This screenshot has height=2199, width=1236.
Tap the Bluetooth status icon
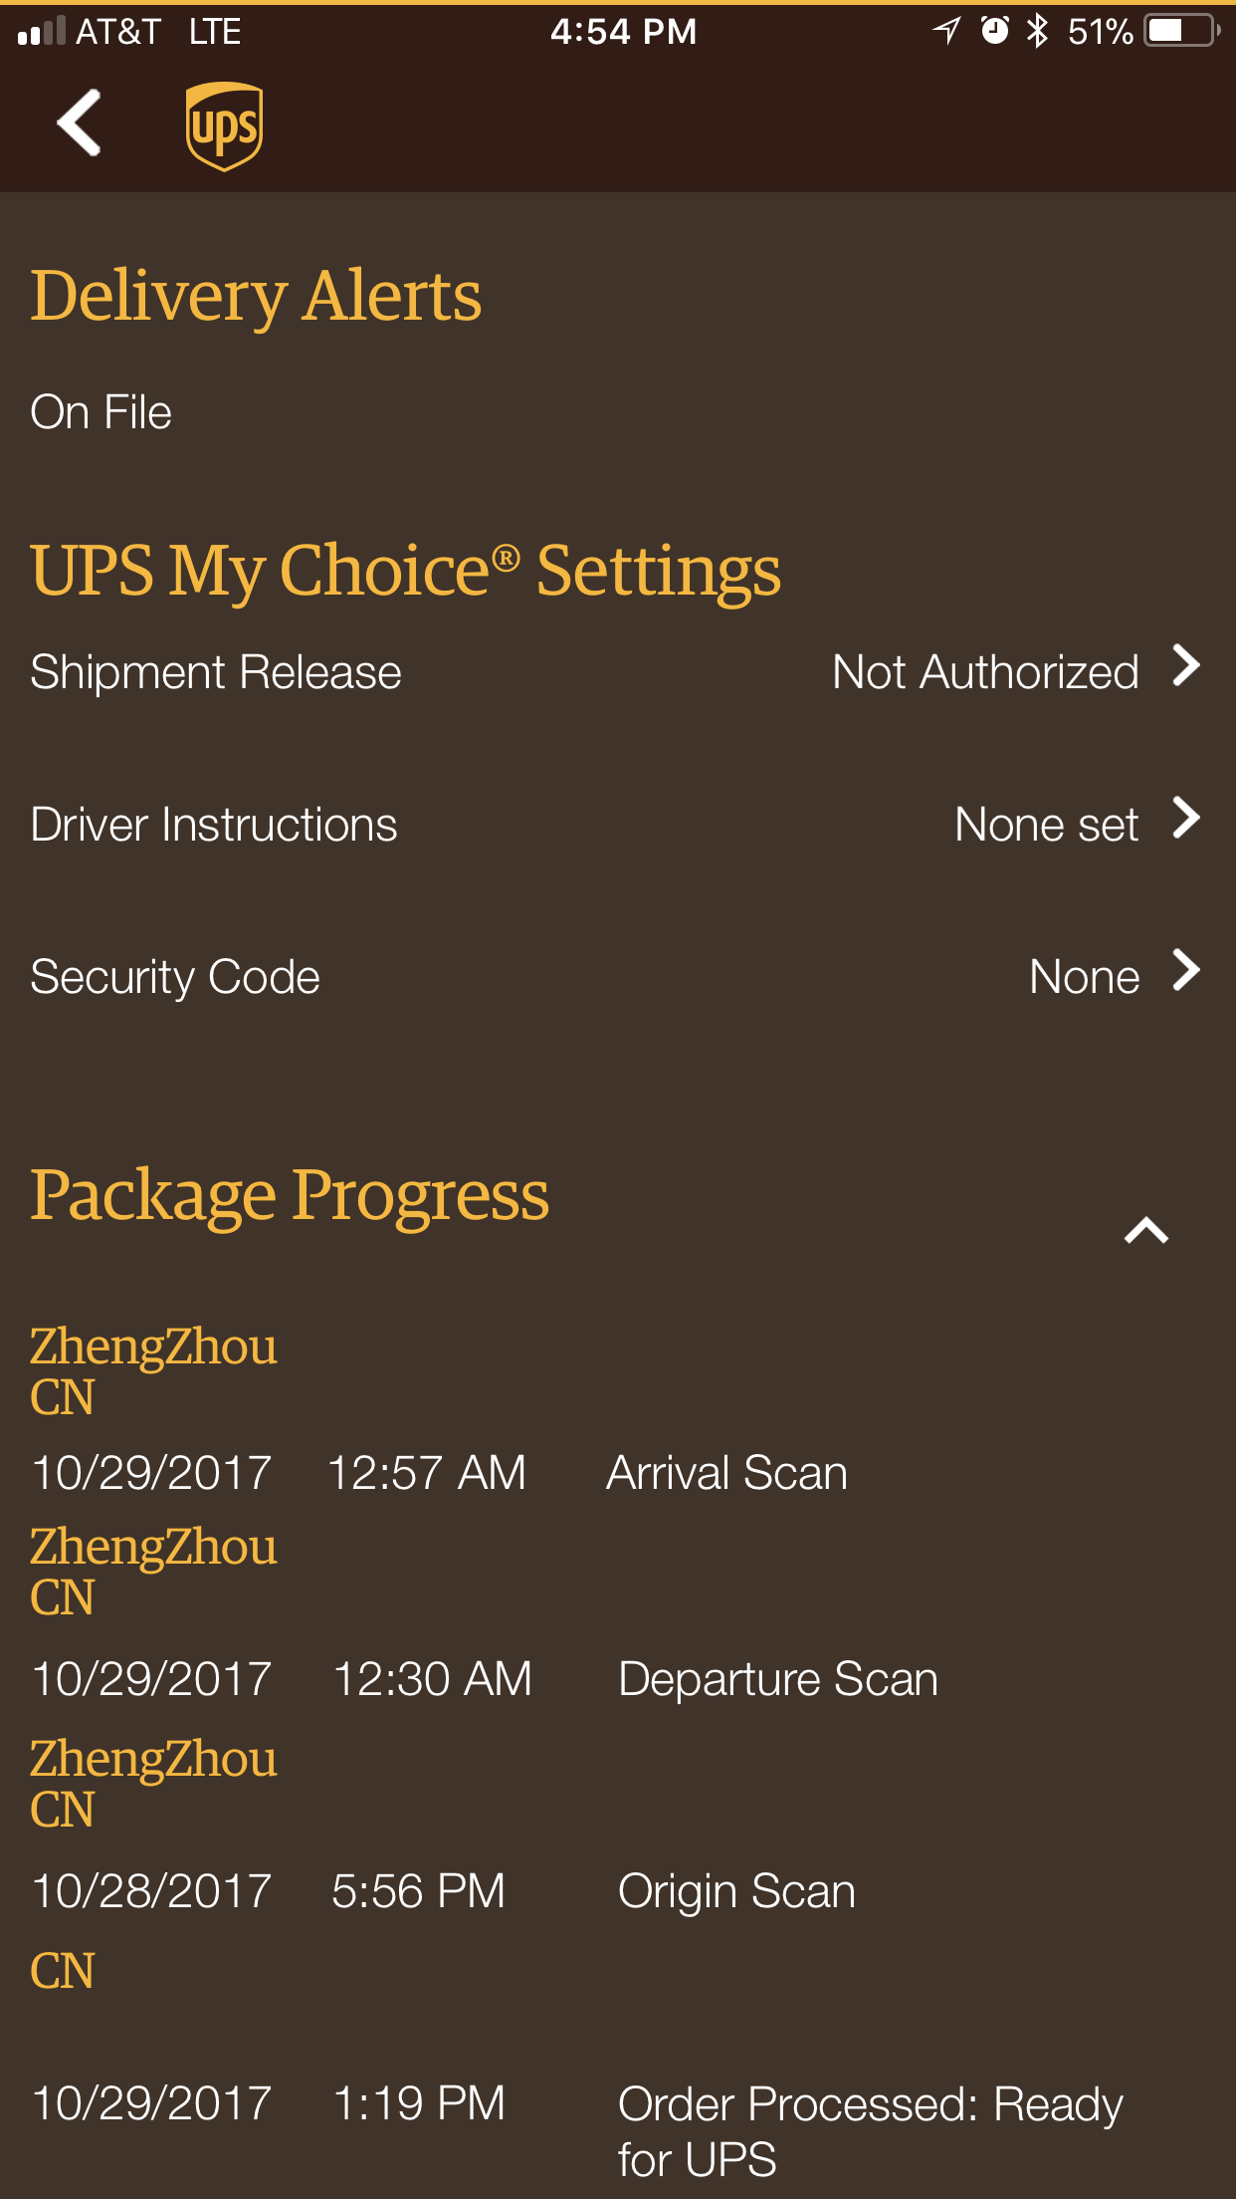(1037, 31)
